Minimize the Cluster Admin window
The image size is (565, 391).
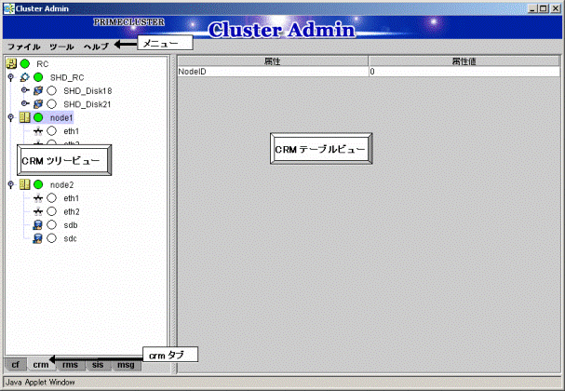click(532, 8)
